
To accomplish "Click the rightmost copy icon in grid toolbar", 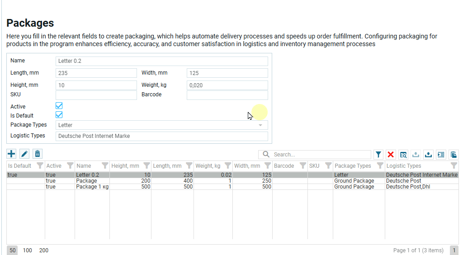I will (454, 155).
